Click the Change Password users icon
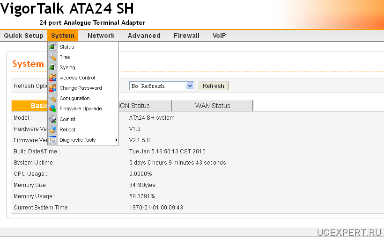384x238 pixels. pyautogui.click(x=52, y=88)
